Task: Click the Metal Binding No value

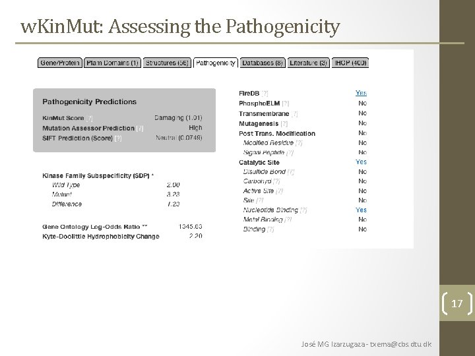Action: (x=363, y=220)
